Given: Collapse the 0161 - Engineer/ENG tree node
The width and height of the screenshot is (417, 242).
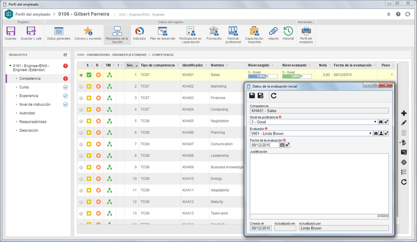Looking at the screenshot, I should [x=10, y=65].
